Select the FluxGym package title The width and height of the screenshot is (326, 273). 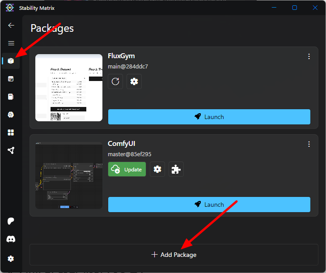pos(121,56)
